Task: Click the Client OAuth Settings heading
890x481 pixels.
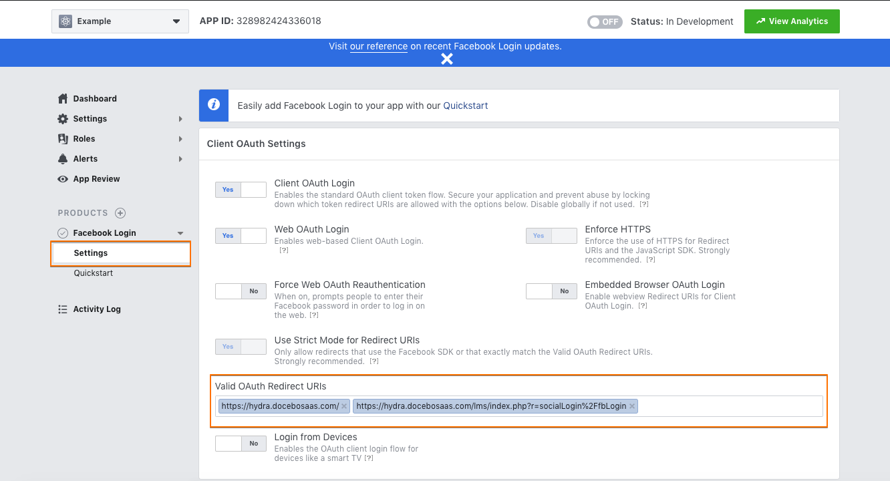Action: pyautogui.click(x=257, y=144)
